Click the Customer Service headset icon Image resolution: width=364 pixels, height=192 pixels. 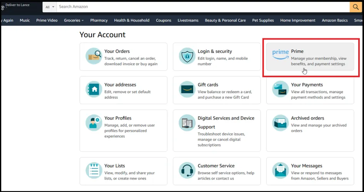(187, 170)
